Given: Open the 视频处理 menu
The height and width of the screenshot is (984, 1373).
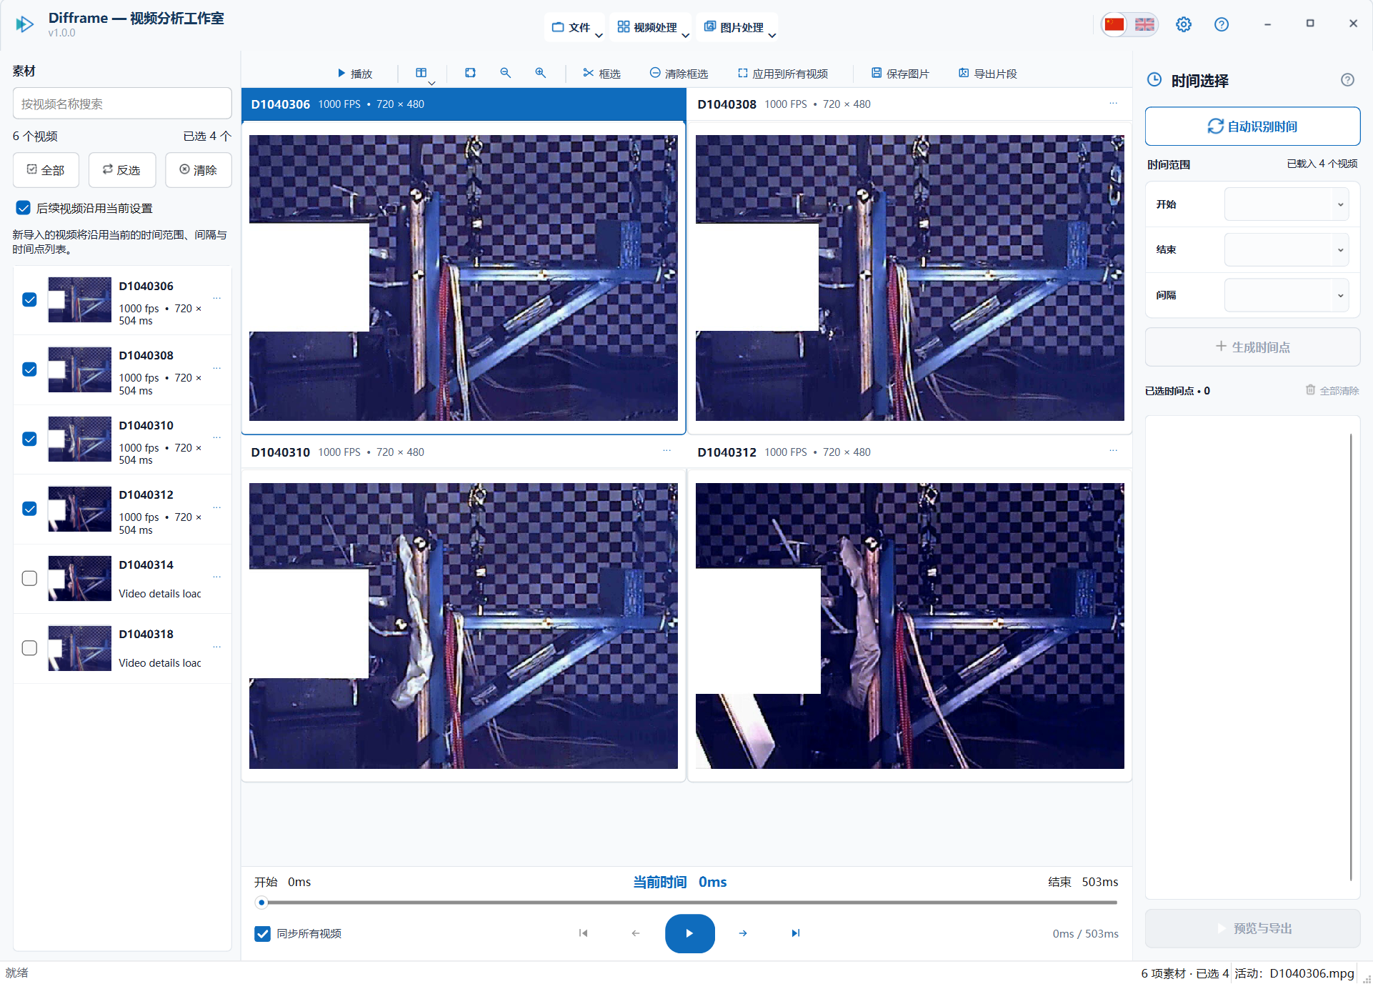Looking at the screenshot, I should click(650, 27).
